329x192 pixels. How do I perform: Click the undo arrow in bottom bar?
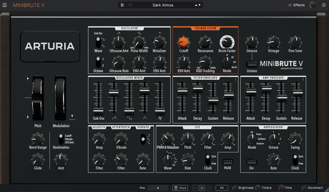click(195, 188)
